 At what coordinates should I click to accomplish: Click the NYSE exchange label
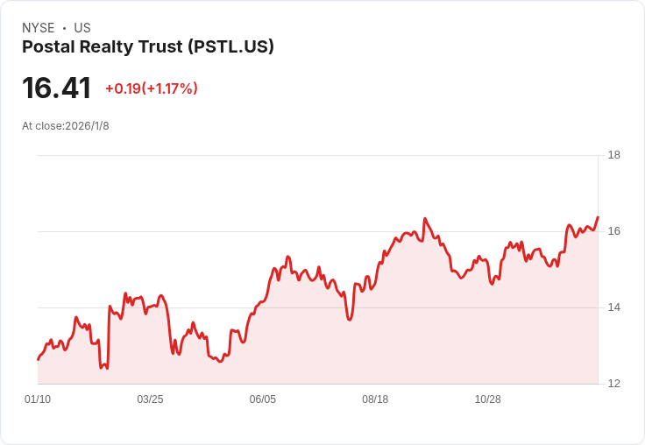click(39, 28)
